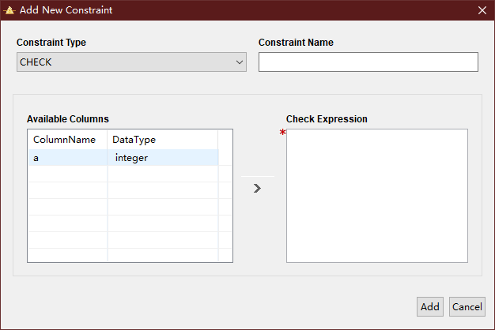Screen dimensions: 495x330
Task: Click the right arrow to move column
Action: click(257, 188)
